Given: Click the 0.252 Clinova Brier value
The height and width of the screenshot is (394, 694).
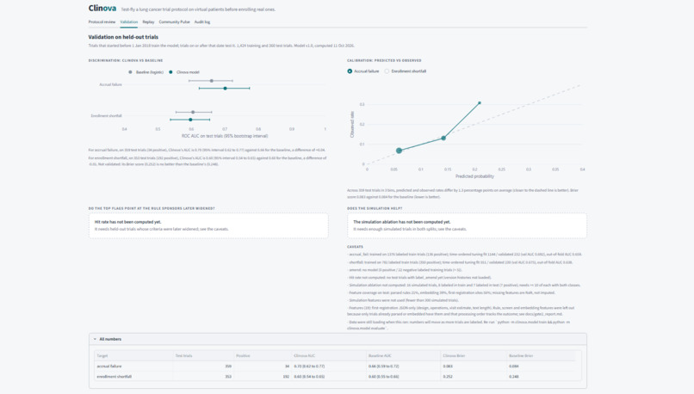Looking at the screenshot, I should (x=448, y=377).
